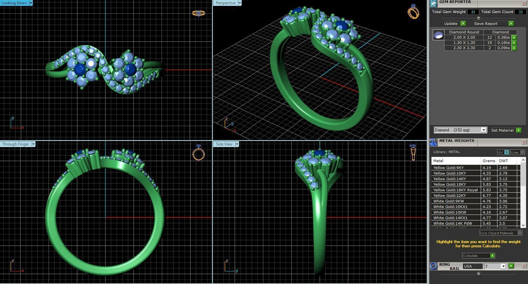Click the Metal column header
528x284 pixels.
pos(456,161)
